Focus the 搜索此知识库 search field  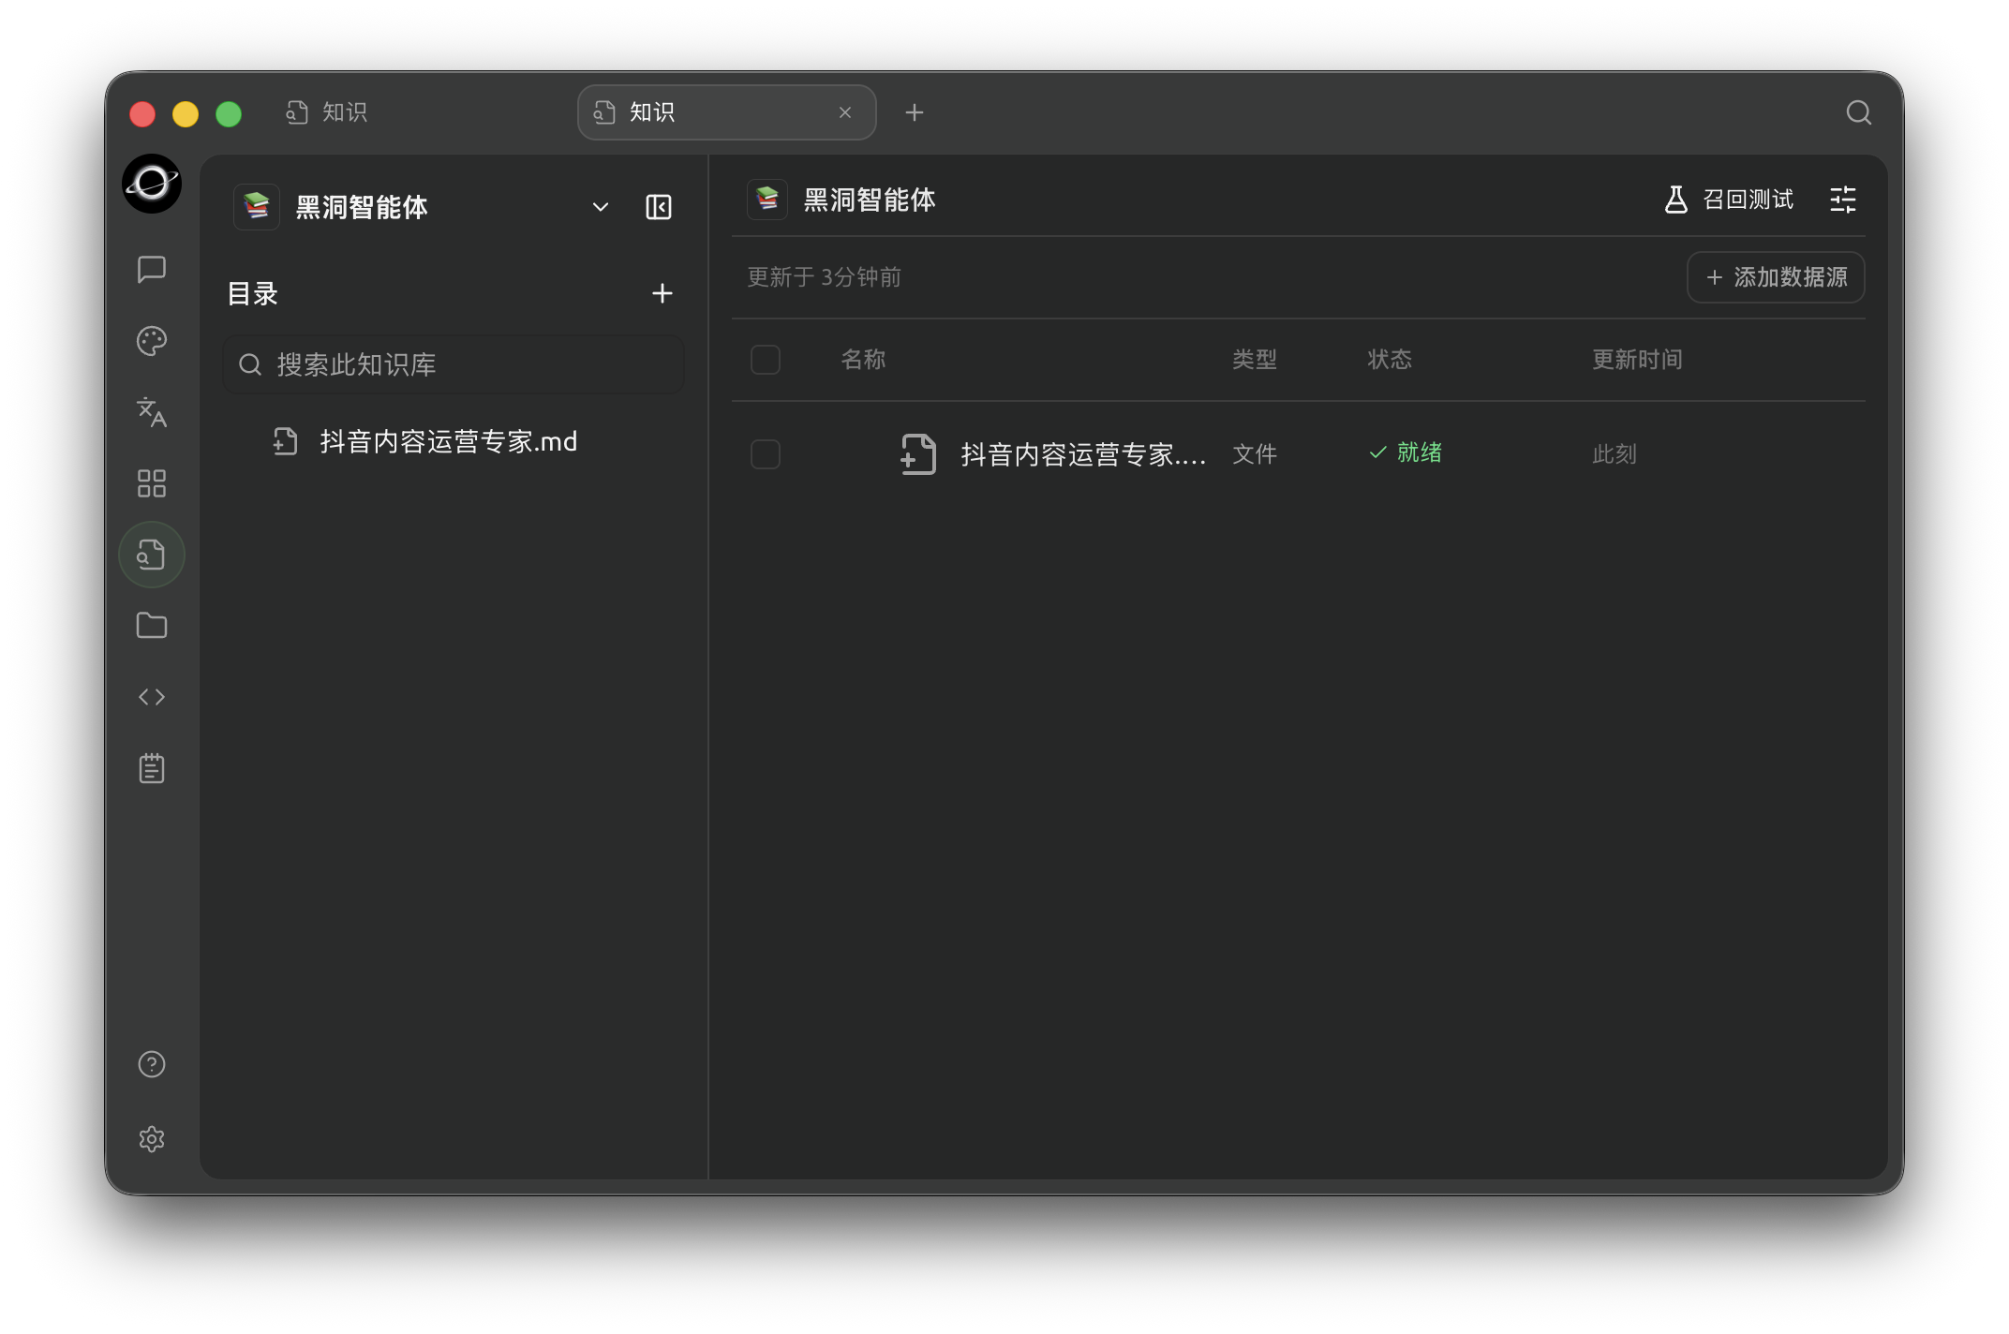click(454, 364)
